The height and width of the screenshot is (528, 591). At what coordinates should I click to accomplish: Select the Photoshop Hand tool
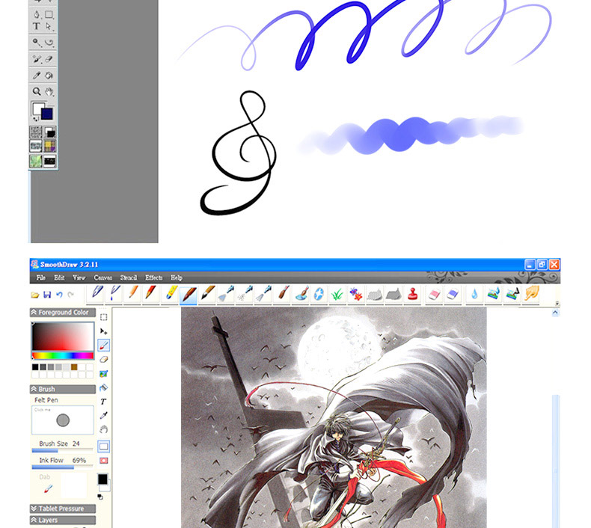pos(49,91)
